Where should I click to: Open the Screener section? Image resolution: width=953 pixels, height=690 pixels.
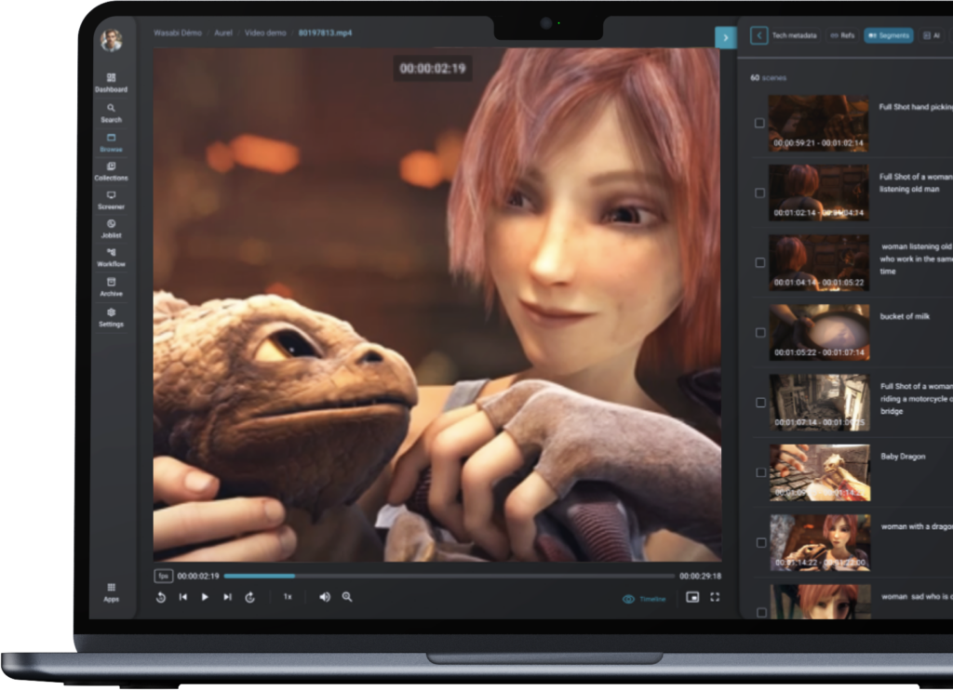point(112,201)
